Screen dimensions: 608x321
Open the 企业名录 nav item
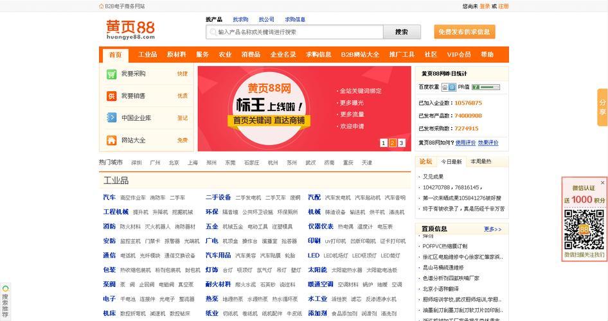pyautogui.click(x=283, y=55)
